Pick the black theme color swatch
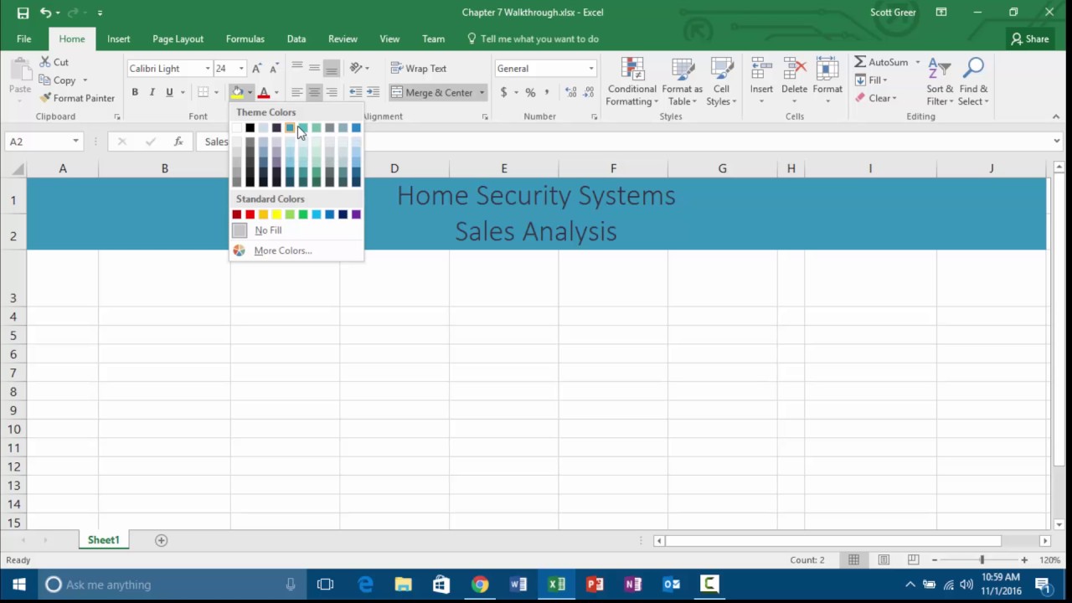This screenshot has width=1072, height=603. click(x=250, y=127)
